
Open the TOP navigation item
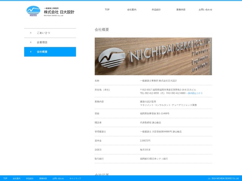pyautogui.click(x=107, y=10)
